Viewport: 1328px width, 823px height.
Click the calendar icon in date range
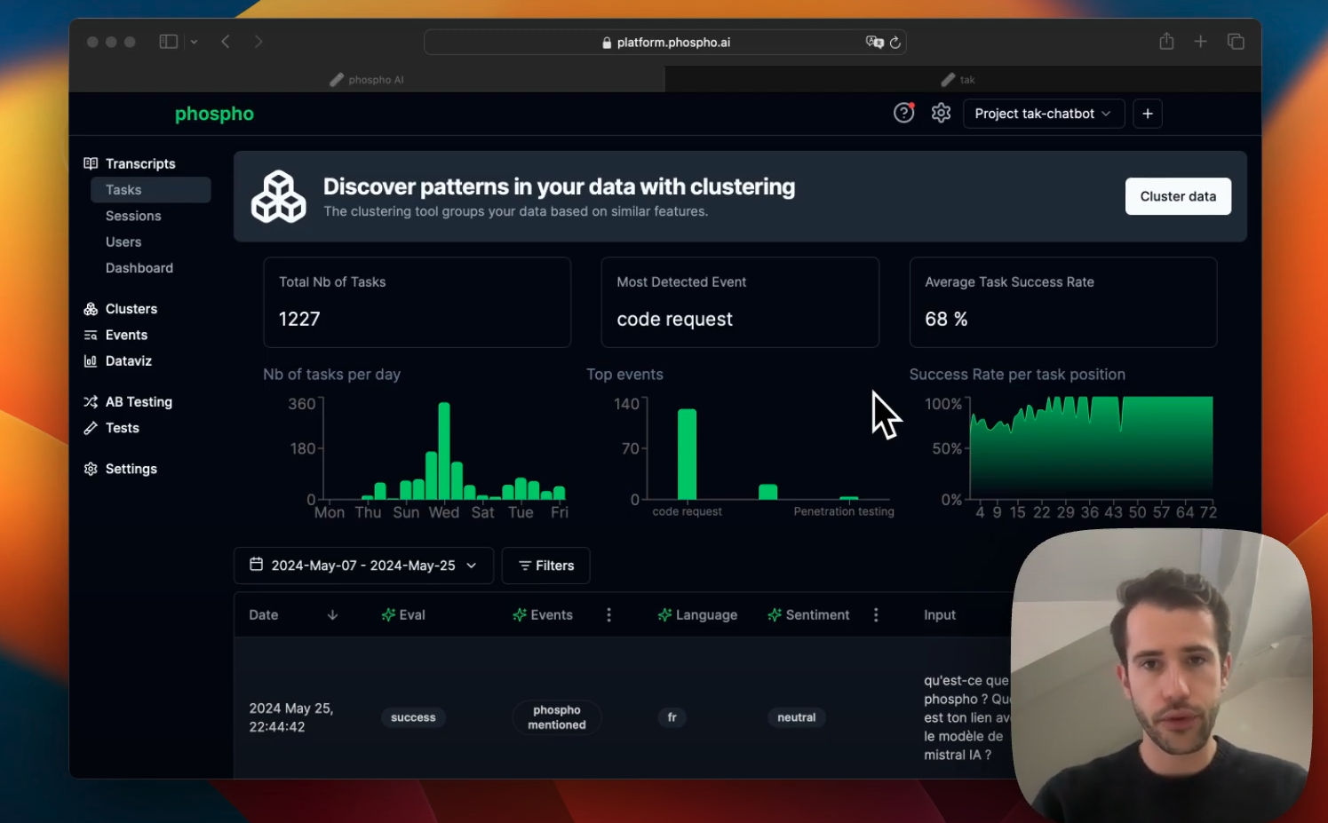[256, 565]
